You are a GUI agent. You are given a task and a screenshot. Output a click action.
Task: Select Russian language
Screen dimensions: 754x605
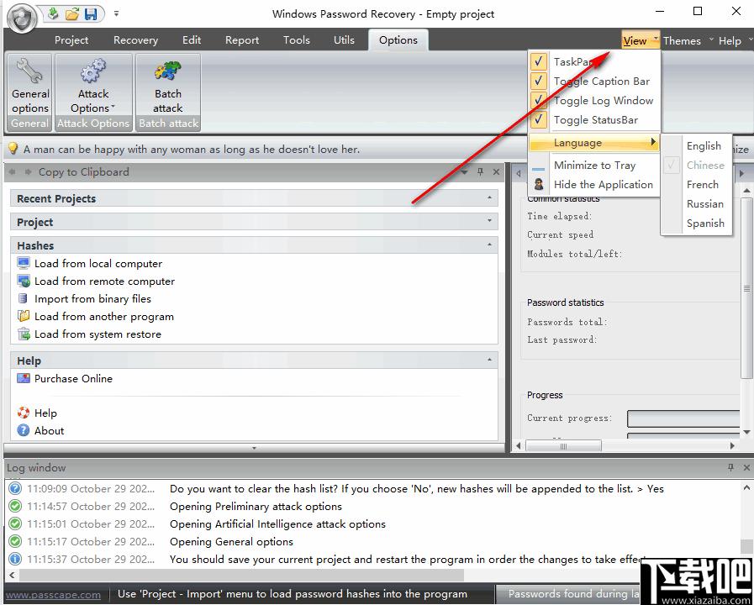coord(705,203)
